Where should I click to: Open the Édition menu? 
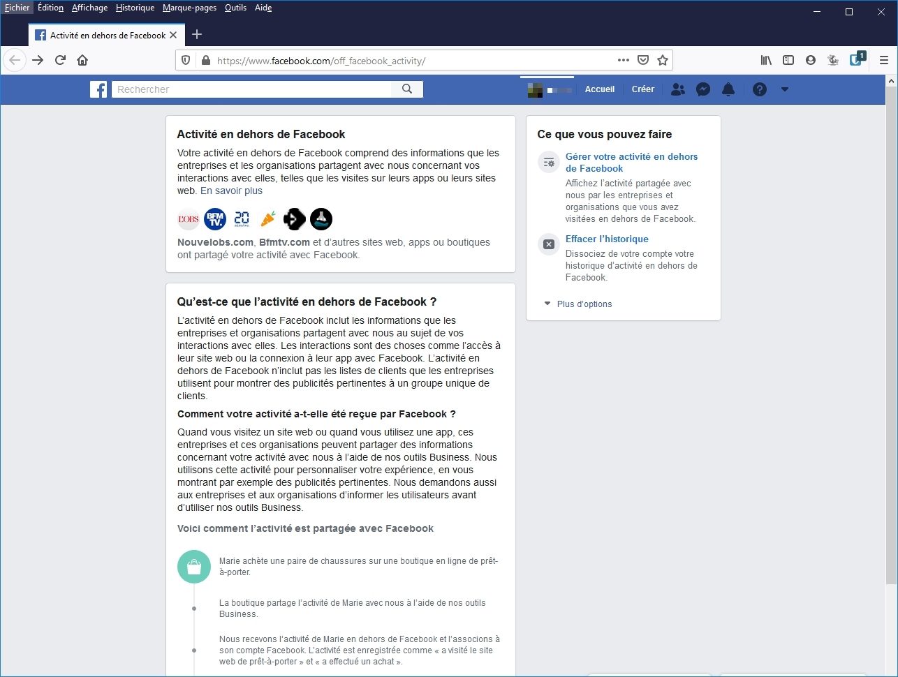(50, 8)
